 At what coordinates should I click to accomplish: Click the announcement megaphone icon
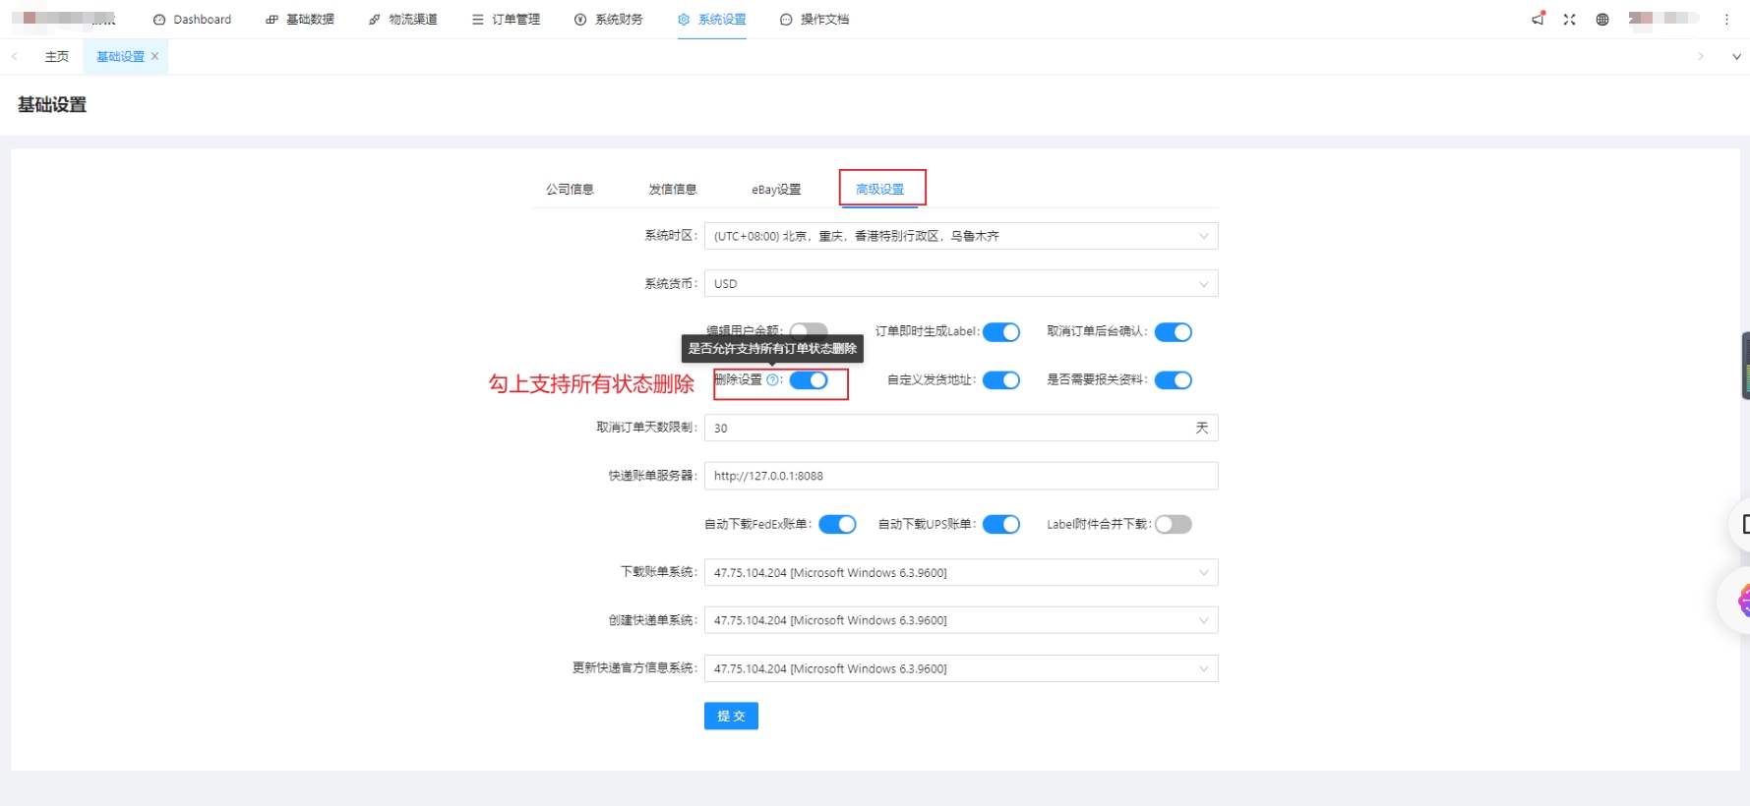click(x=1539, y=19)
